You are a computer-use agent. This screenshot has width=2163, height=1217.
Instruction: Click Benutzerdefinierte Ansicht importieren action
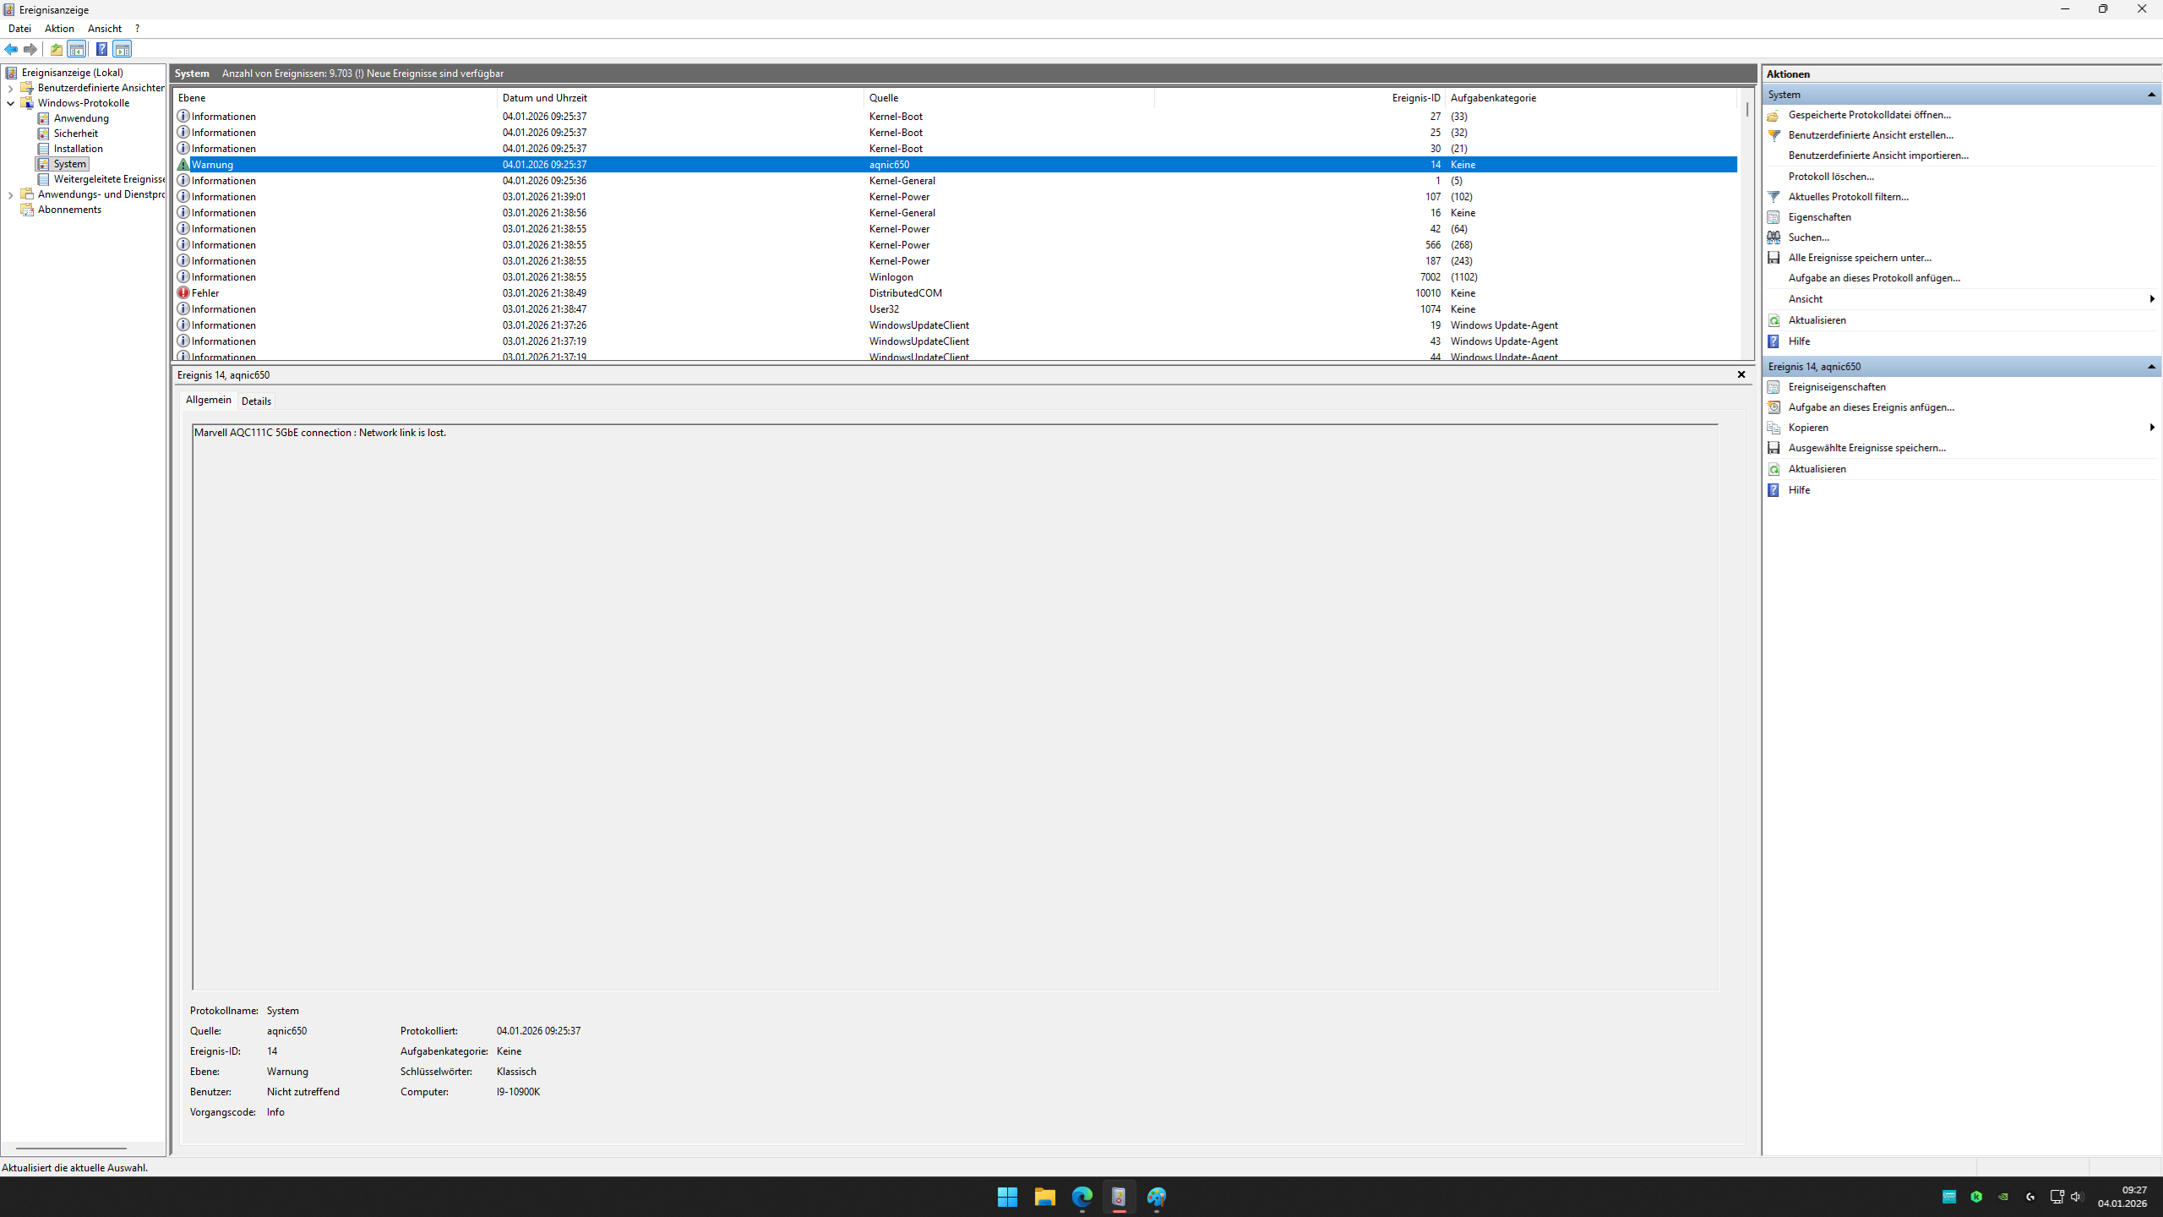(x=1878, y=156)
